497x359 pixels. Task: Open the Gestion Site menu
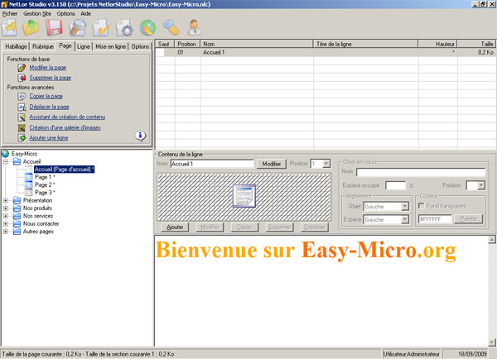tap(37, 13)
